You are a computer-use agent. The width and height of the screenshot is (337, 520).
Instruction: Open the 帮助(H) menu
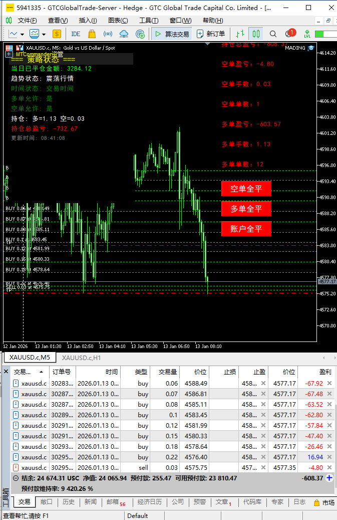click(213, 21)
